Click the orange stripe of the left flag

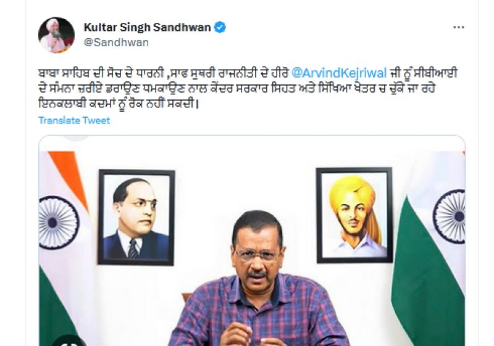(x=68, y=176)
